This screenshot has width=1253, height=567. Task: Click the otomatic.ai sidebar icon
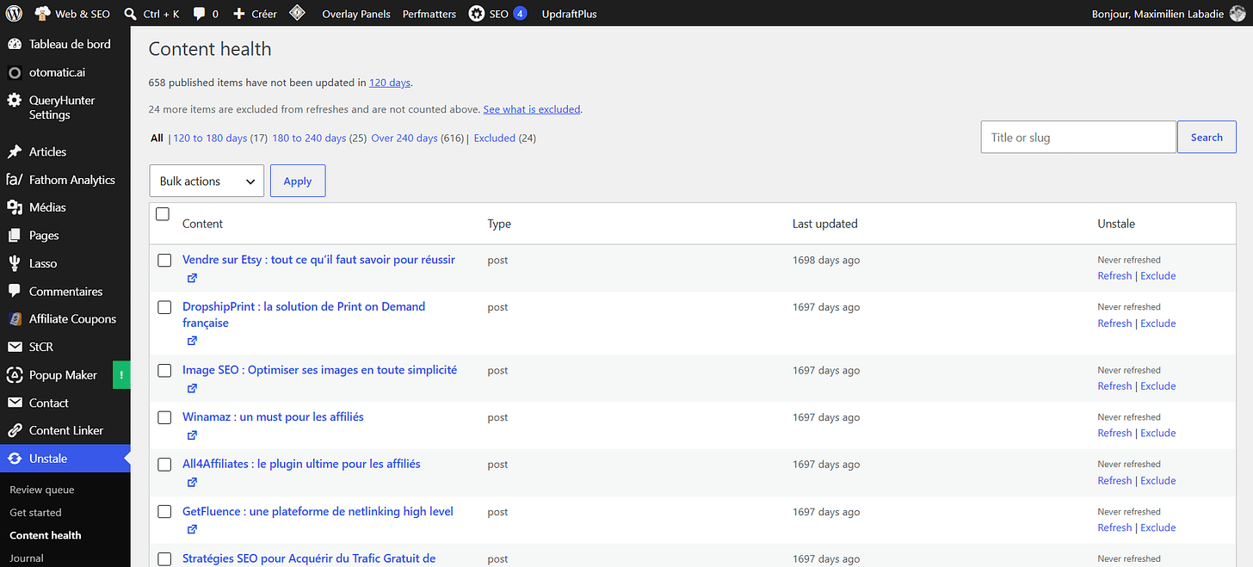pyautogui.click(x=14, y=72)
